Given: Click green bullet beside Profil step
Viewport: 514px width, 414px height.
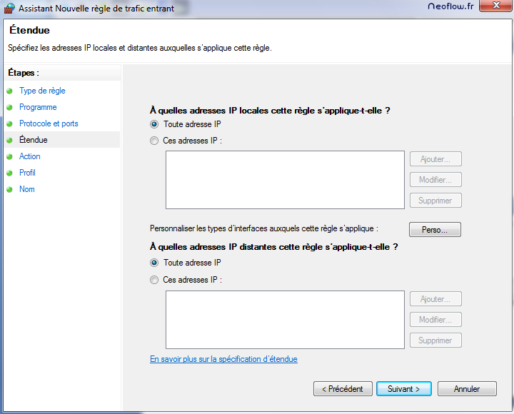Looking at the screenshot, I should point(10,173).
